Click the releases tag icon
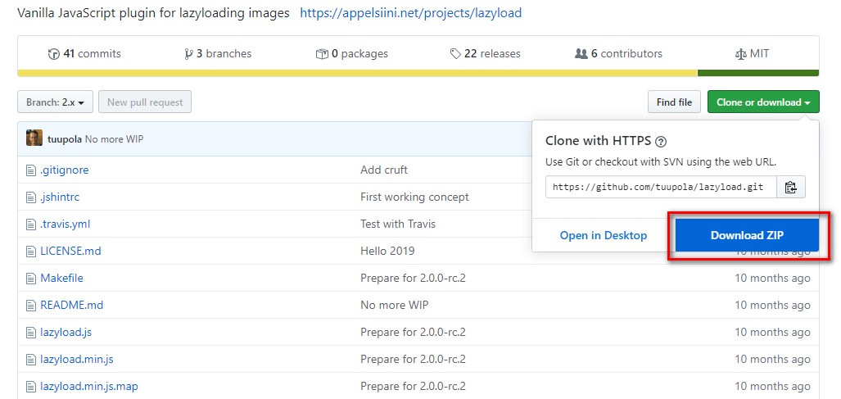Viewport: 841px width, 399px height. pyautogui.click(x=455, y=53)
